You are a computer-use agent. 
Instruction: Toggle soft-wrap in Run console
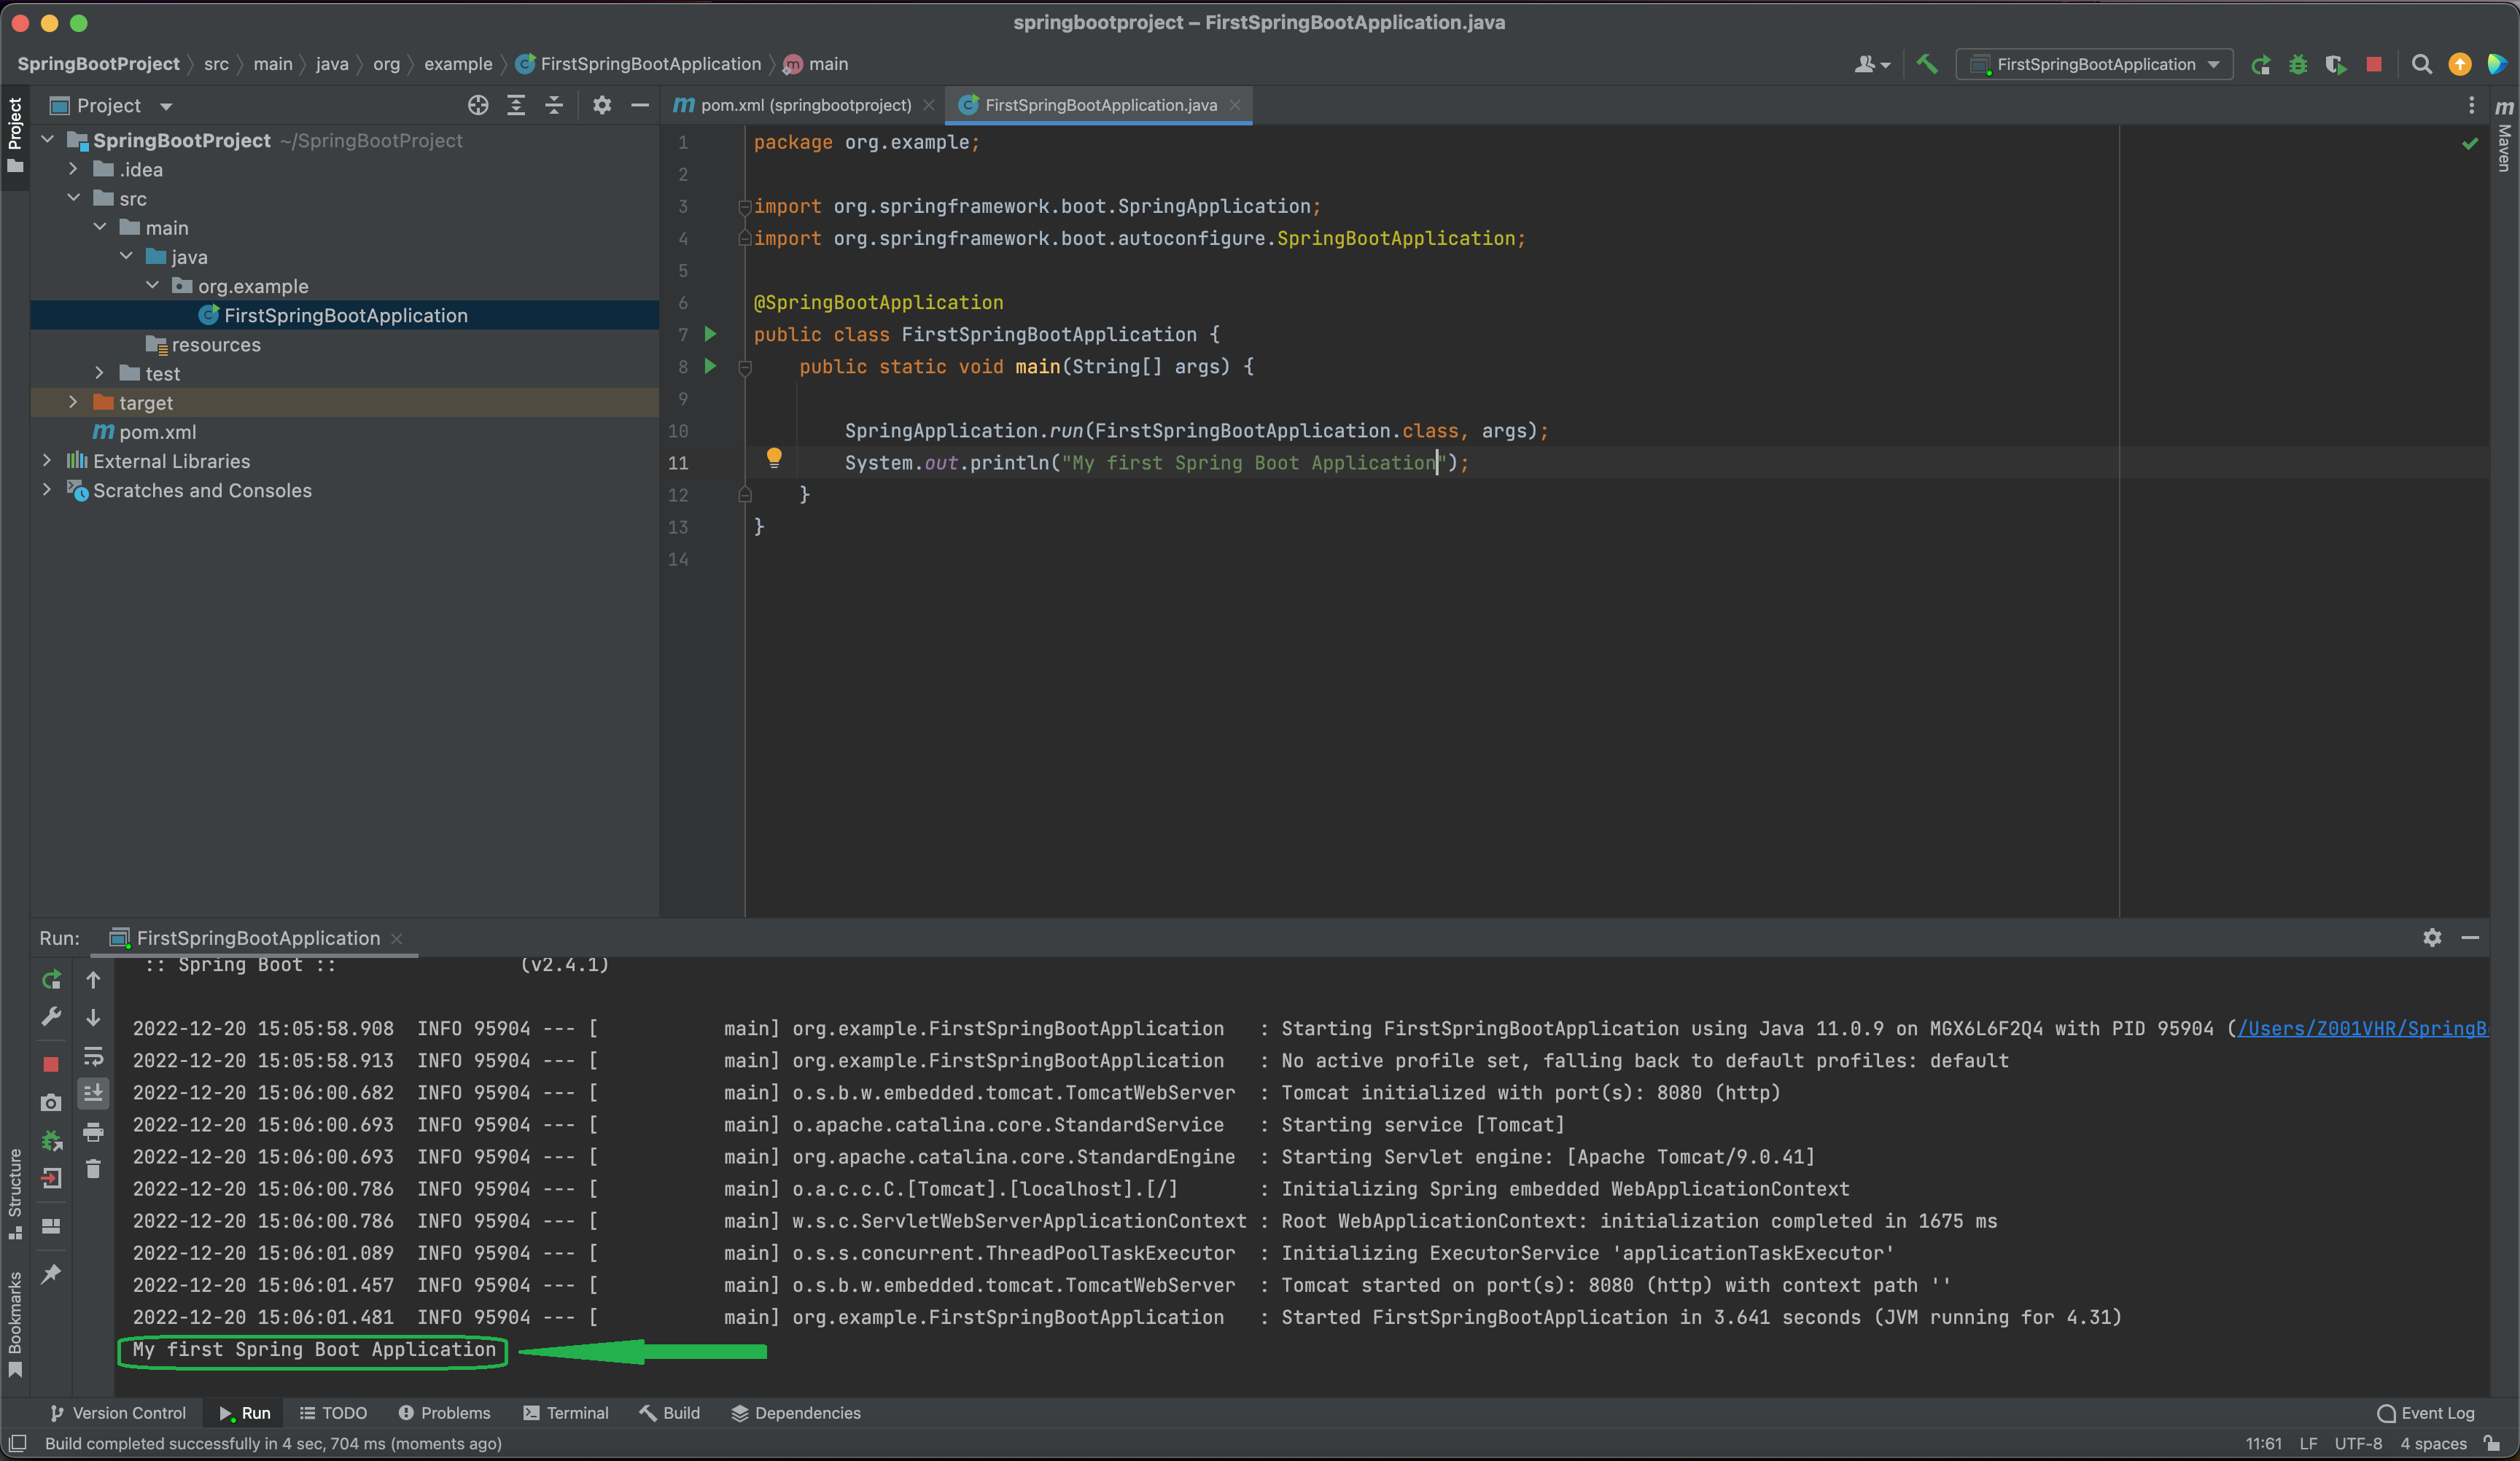[x=93, y=1056]
